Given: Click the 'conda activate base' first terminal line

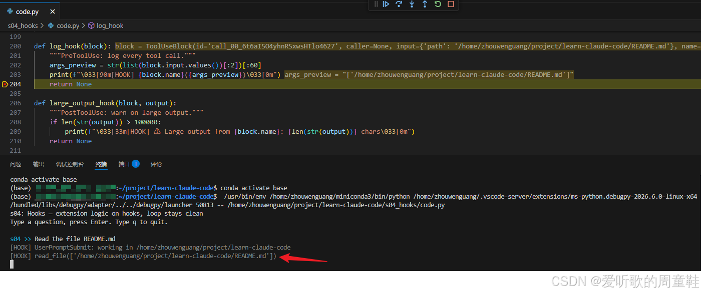Looking at the screenshot, I should pos(44,180).
